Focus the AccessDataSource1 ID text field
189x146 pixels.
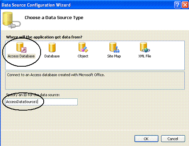(41, 102)
